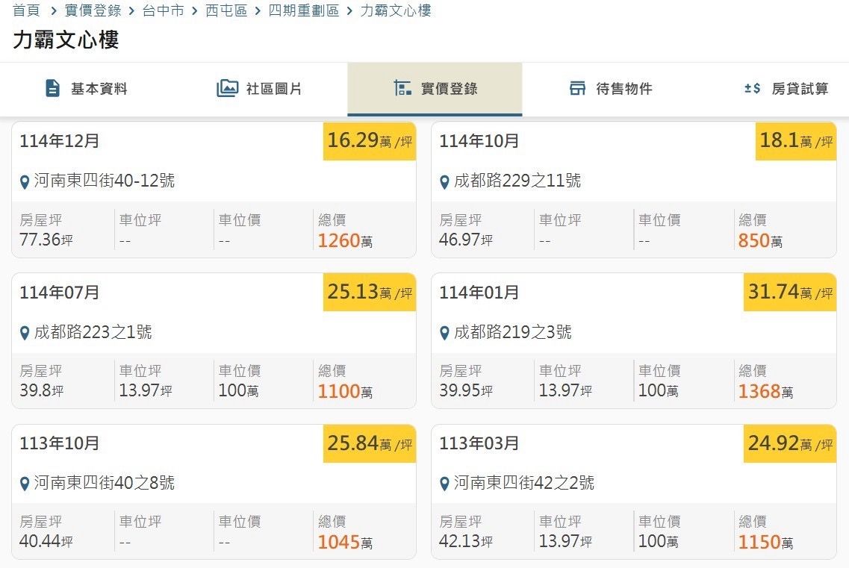Click the 實價登錄 tab icon
The width and height of the screenshot is (849, 568).
tap(402, 89)
